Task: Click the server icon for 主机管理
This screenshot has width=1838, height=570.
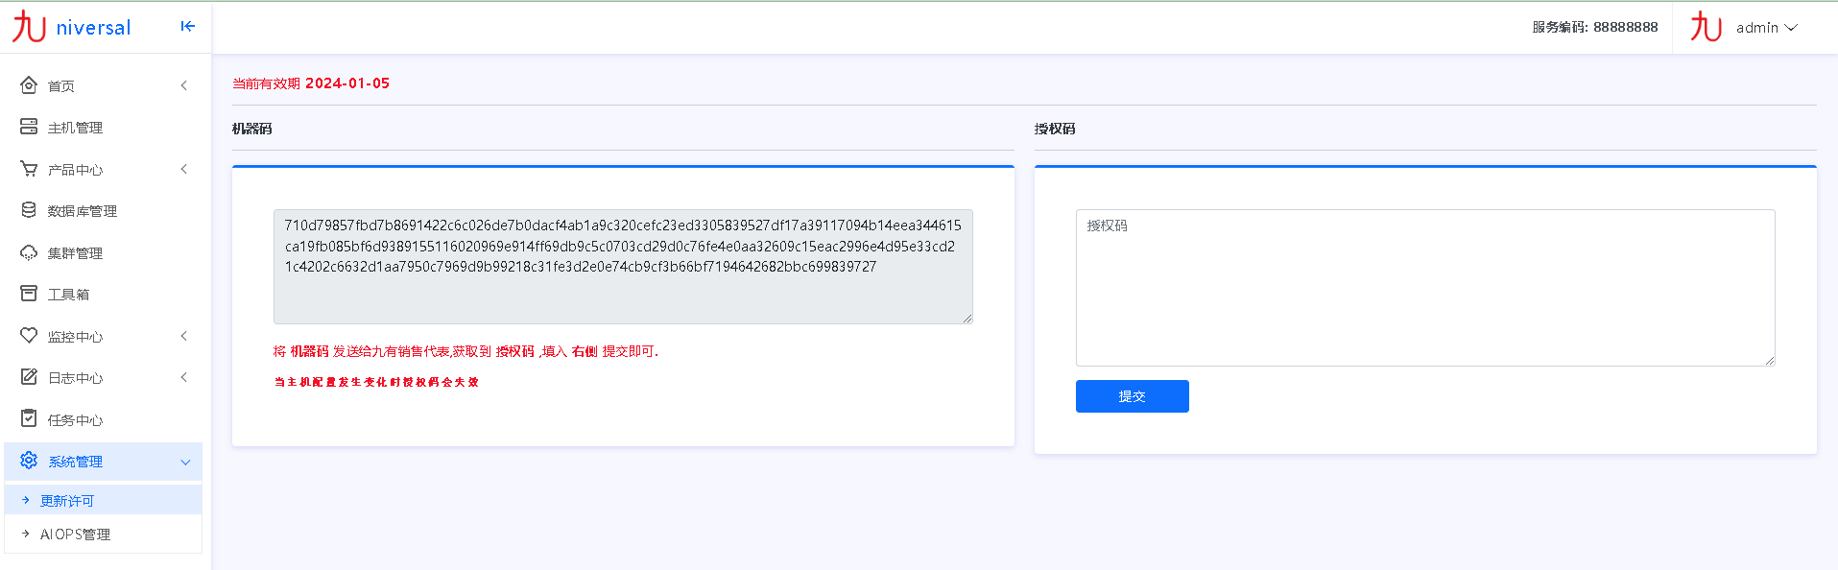Action: coord(29,127)
